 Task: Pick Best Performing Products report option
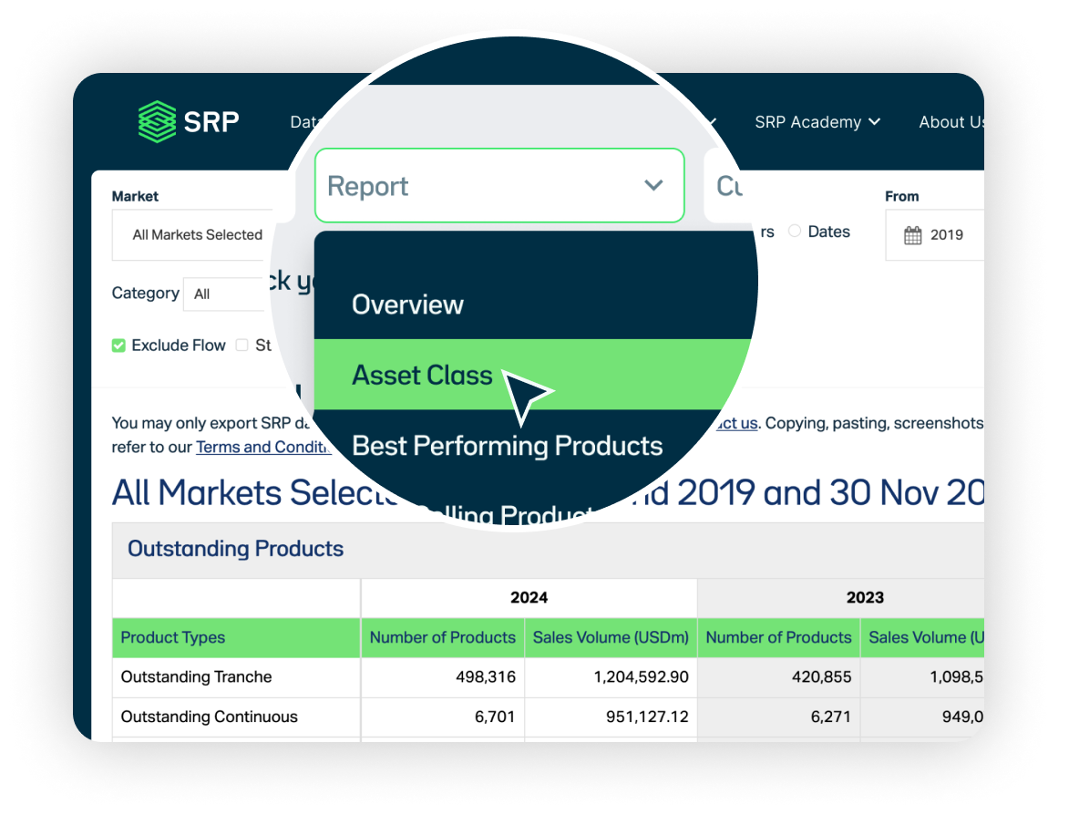click(508, 446)
